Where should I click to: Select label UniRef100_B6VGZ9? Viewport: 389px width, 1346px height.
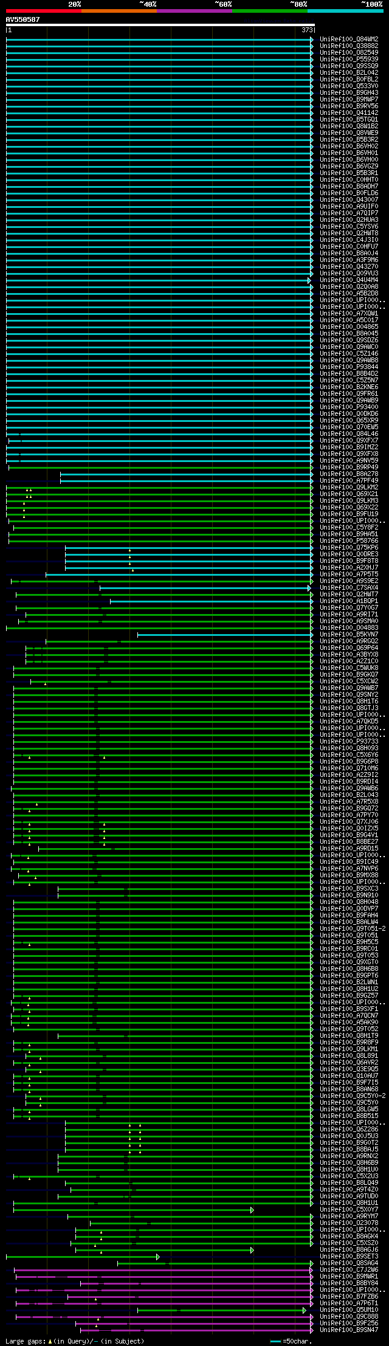click(x=349, y=166)
